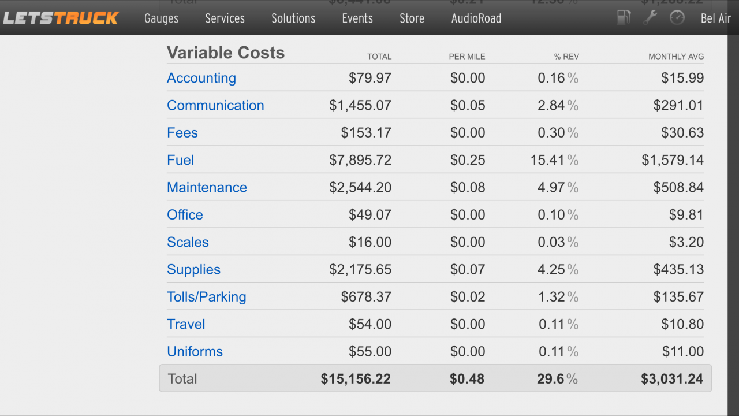Click the Bel Air account name

click(x=716, y=18)
